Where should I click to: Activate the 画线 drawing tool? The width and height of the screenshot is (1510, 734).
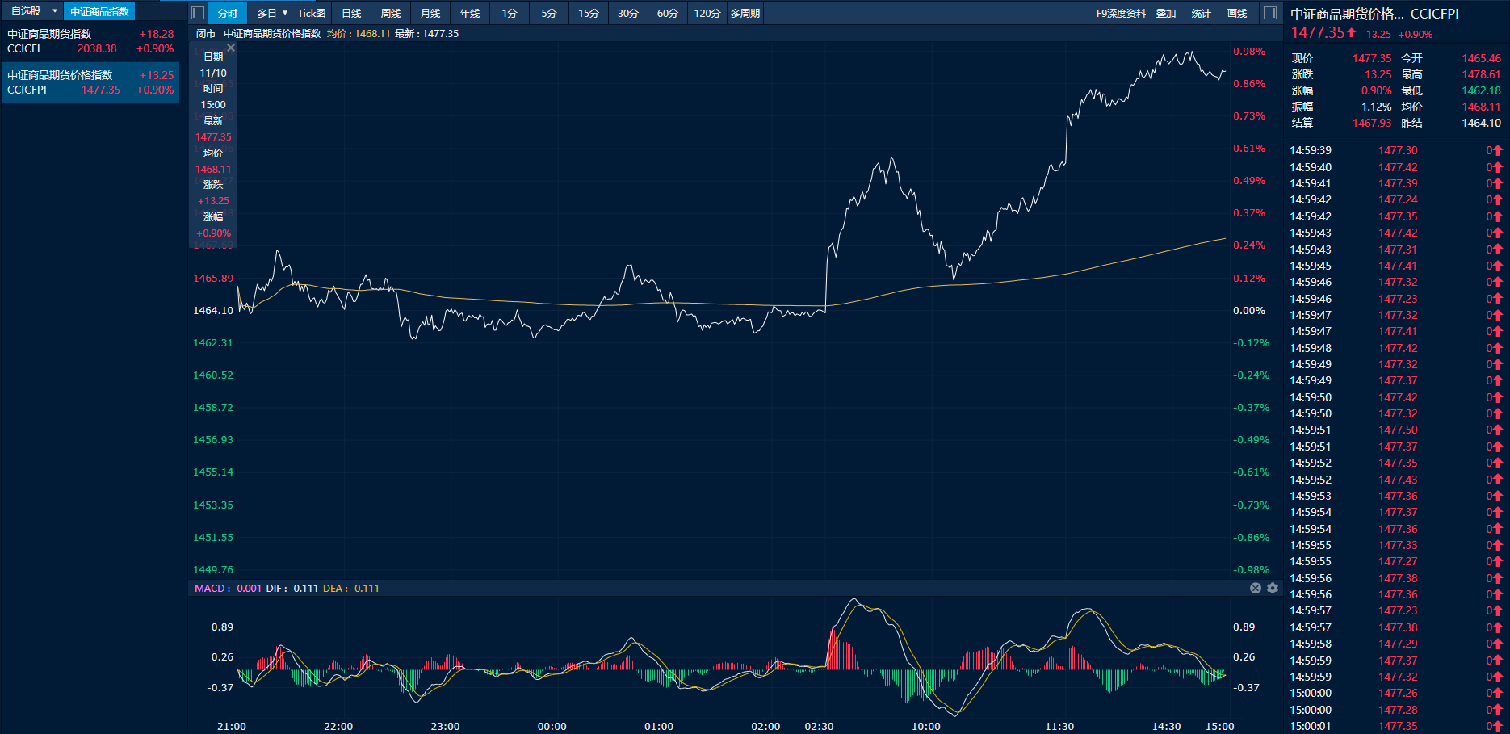pyautogui.click(x=1236, y=13)
